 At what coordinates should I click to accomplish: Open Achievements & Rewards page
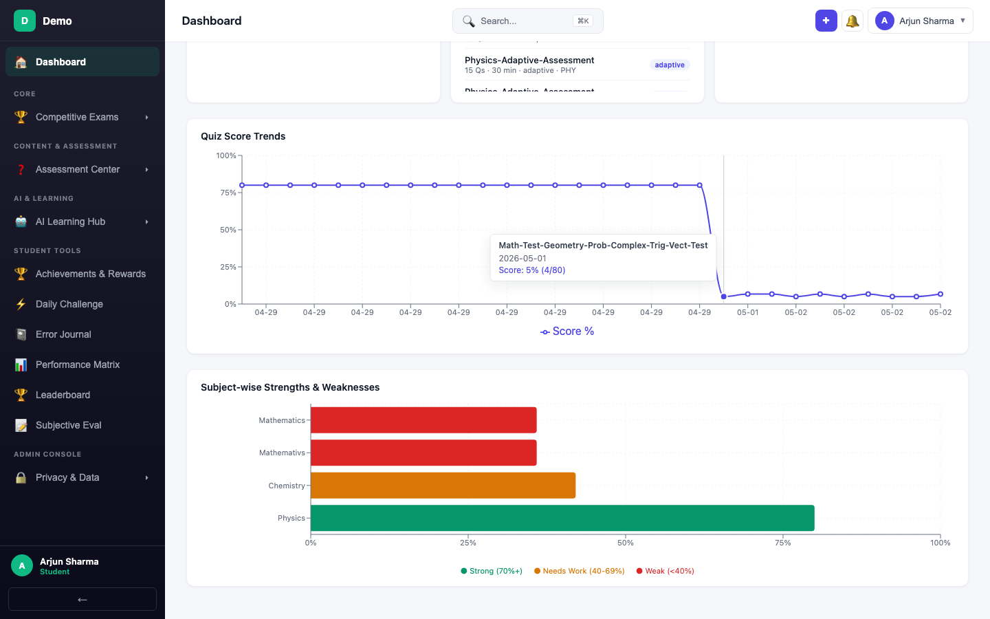pyautogui.click(x=82, y=274)
